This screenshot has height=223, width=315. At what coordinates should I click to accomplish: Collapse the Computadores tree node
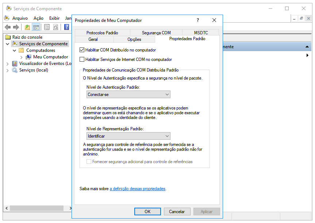click(x=15, y=50)
